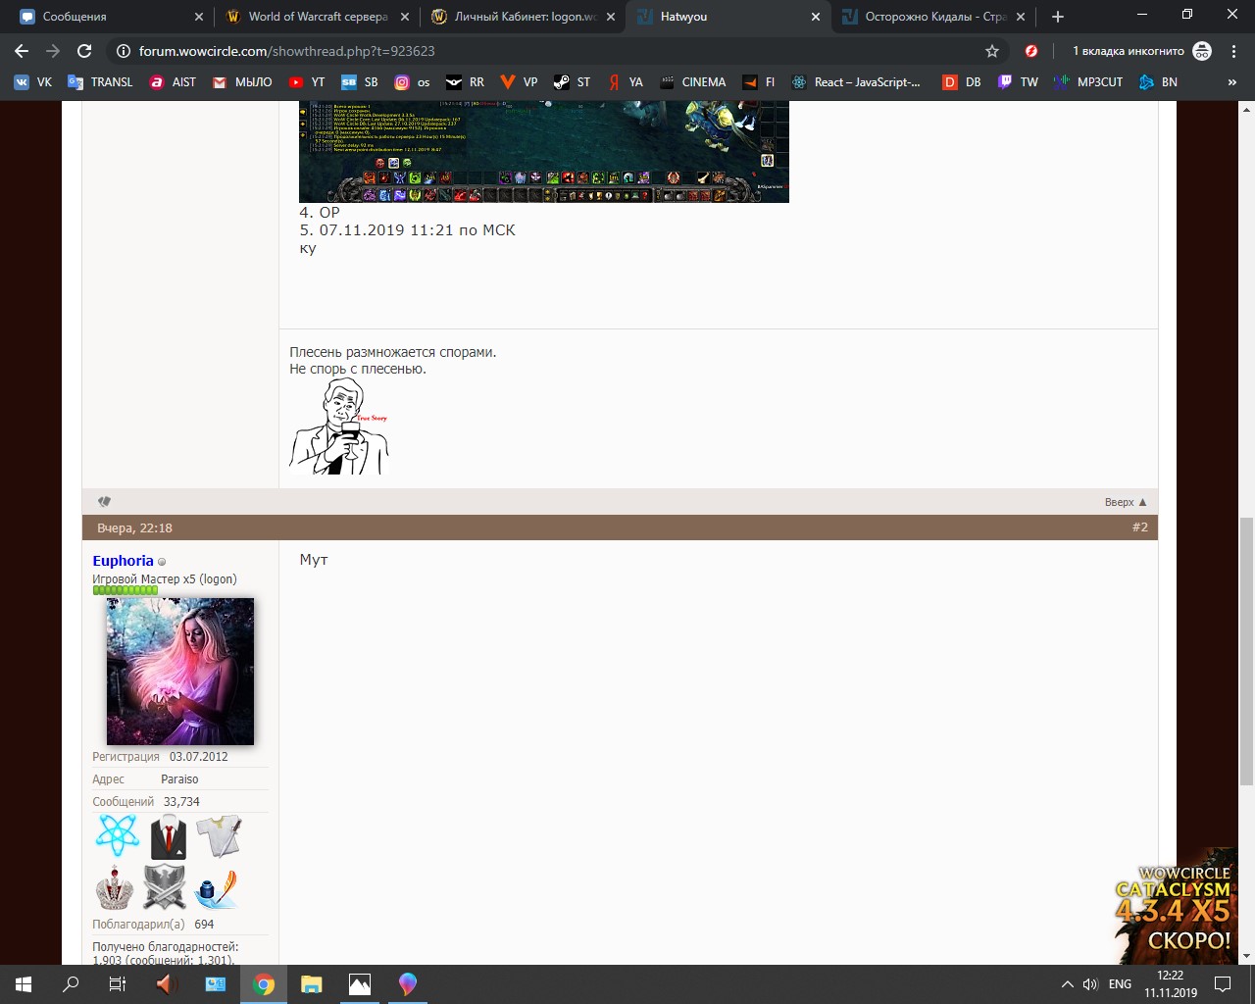Screen dimensions: 1255x1004
Task: Open a new browser tab
Action: click(x=1058, y=17)
